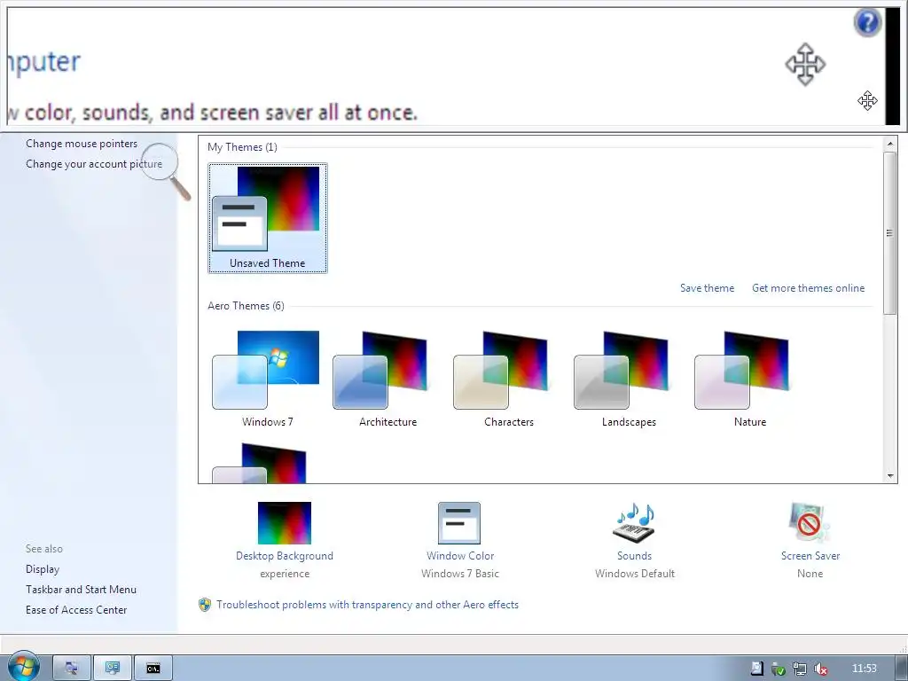Open Get more themes online link
Viewport: 908px width, 681px height.
[808, 288]
